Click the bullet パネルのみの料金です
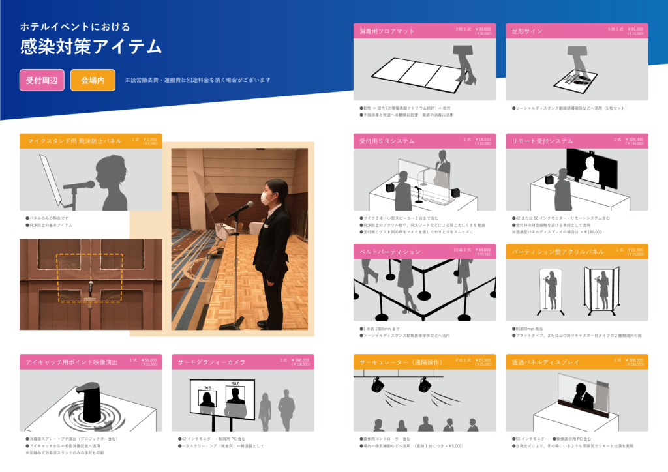The height and width of the screenshot is (472, 668). (47, 218)
